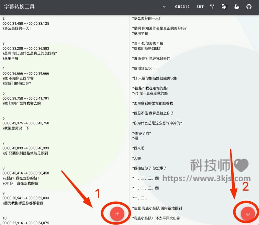The width and height of the screenshot is (259, 225).
Task: Click '?是啊 你知道什么是真正的美好吗?' in right panel
Action: click(159, 28)
